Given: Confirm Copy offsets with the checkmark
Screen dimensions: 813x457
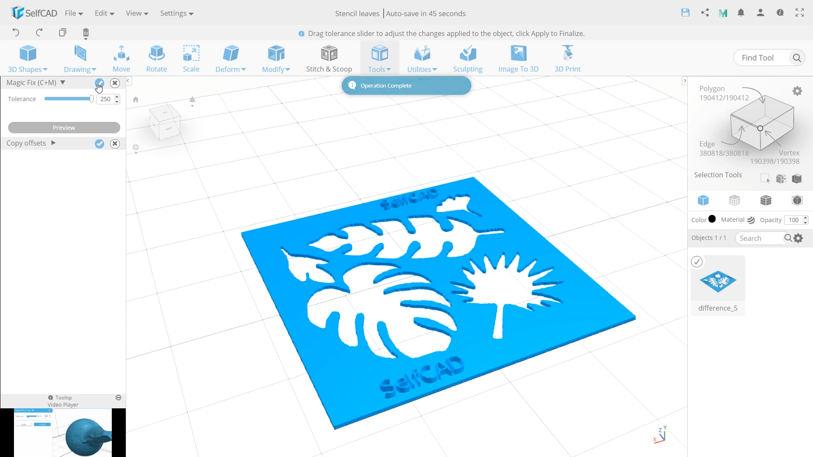Looking at the screenshot, I should pos(100,144).
